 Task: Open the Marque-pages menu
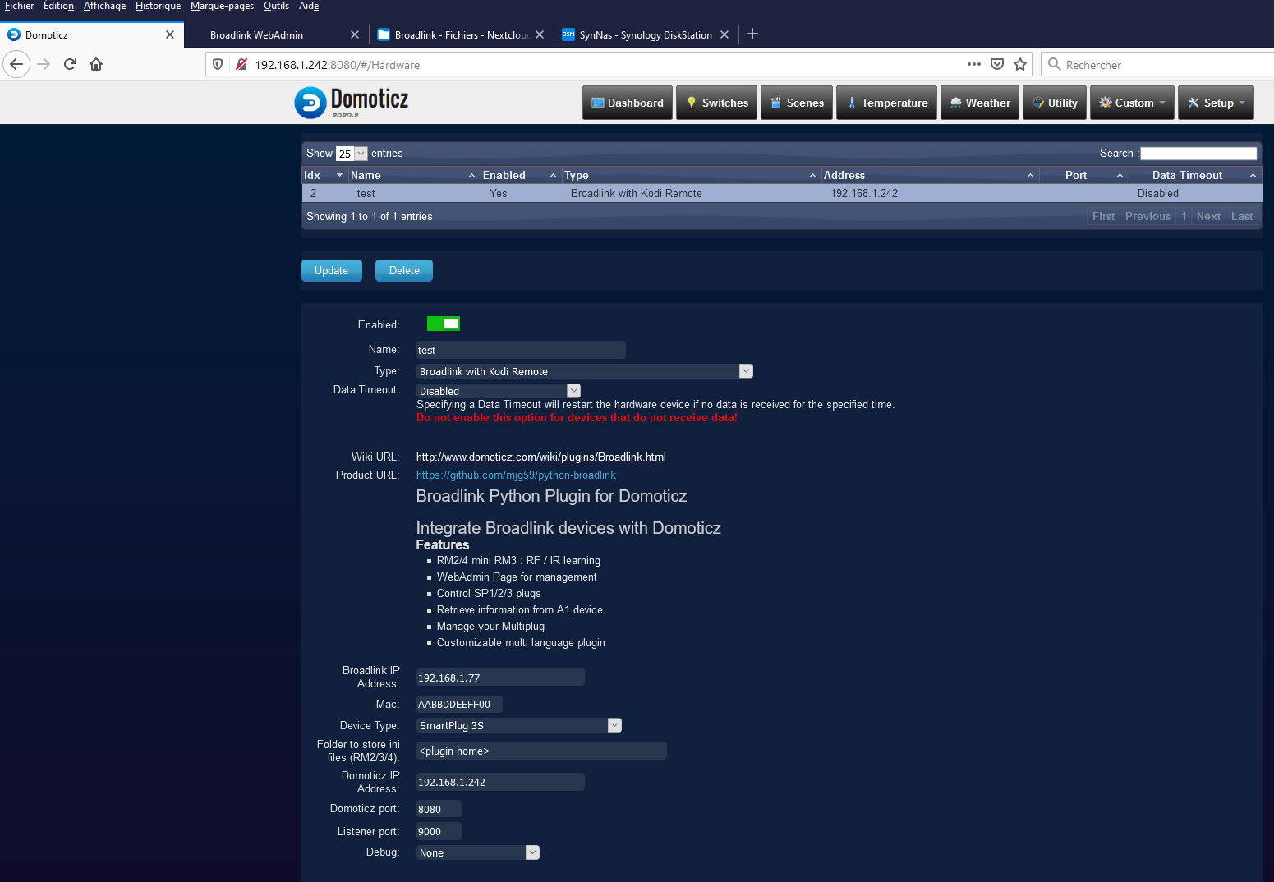click(x=222, y=6)
